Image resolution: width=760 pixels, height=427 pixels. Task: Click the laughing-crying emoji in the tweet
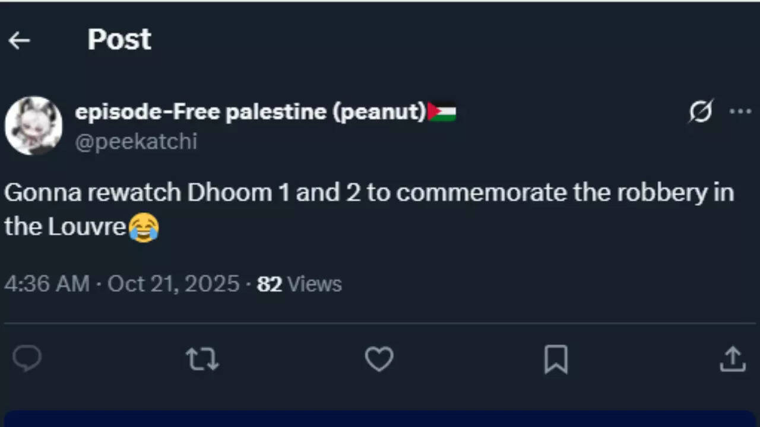(x=143, y=227)
